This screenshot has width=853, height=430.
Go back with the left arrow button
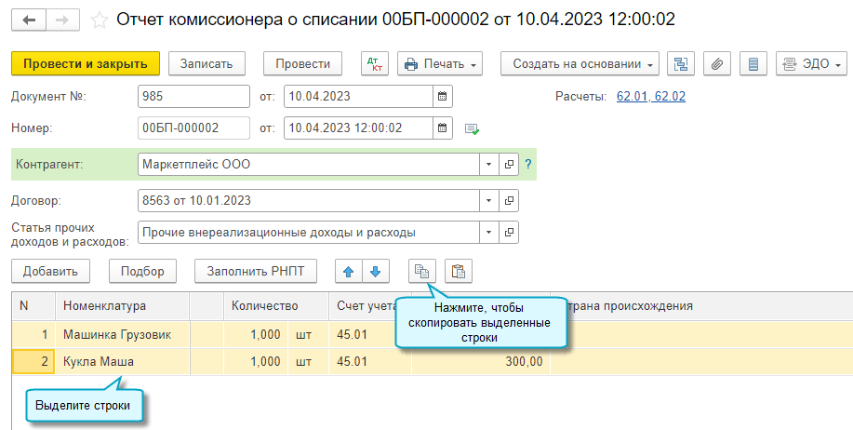tap(28, 20)
